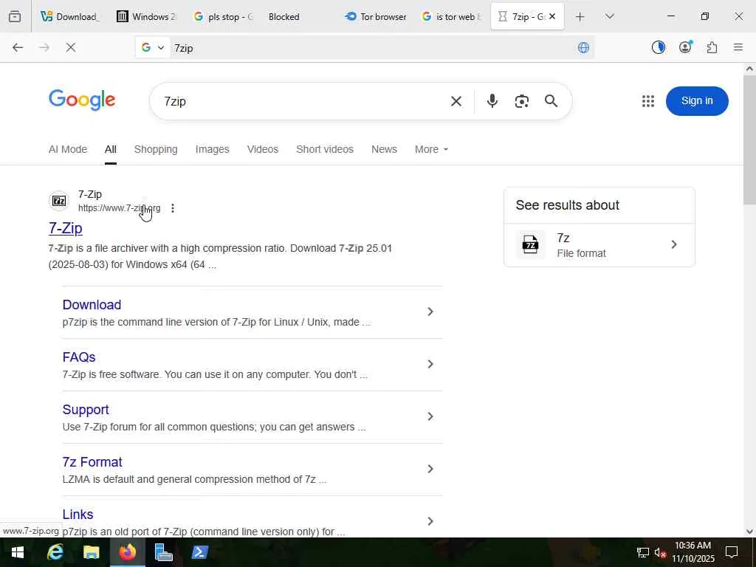756x567 pixels.
Task: Switch to the is tor web tab
Action: (x=452, y=17)
